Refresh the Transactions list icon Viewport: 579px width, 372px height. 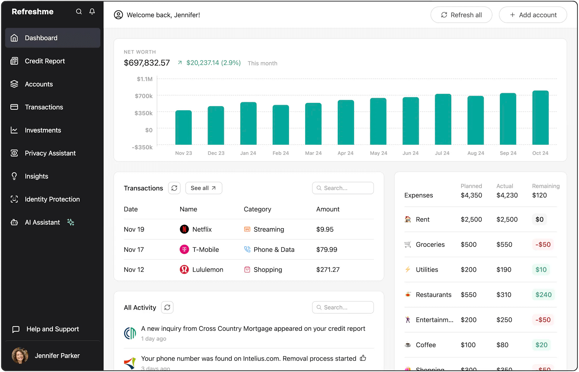click(x=174, y=188)
